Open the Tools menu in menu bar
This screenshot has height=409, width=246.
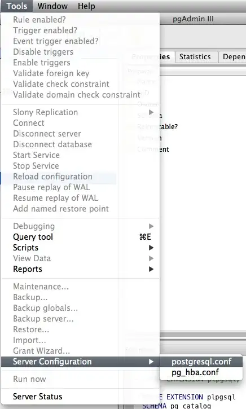17,6
